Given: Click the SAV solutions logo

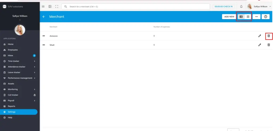Looking at the screenshot, I should [x=5, y=7].
